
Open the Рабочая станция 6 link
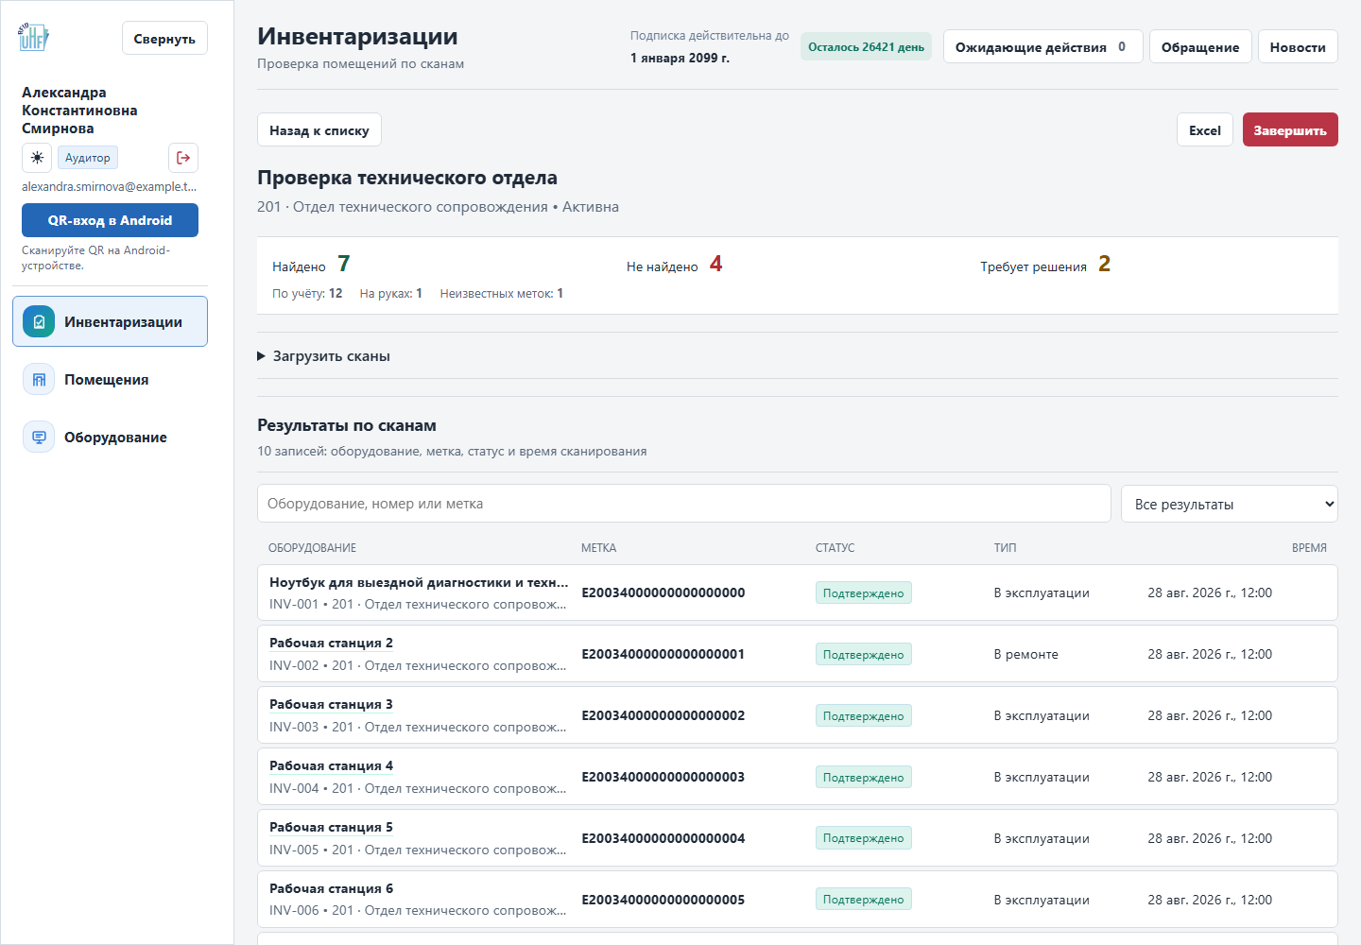click(331, 888)
